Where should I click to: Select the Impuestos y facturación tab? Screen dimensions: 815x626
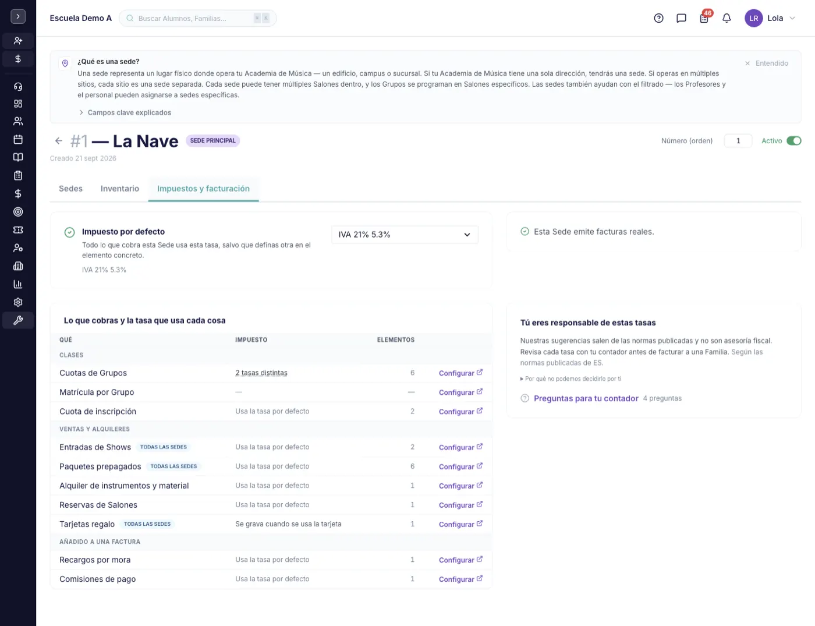coord(203,189)
